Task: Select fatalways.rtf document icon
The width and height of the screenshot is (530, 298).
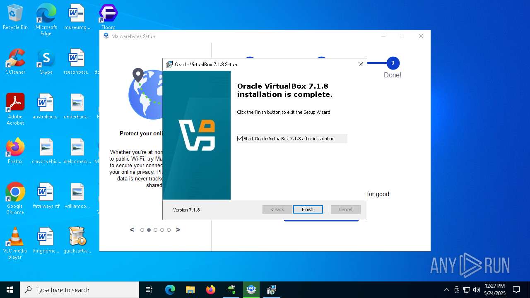Action: 46,196
